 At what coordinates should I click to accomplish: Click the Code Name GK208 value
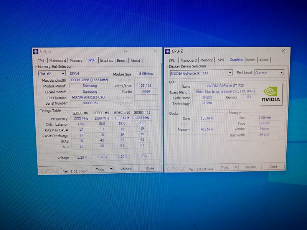click(207, 97)
